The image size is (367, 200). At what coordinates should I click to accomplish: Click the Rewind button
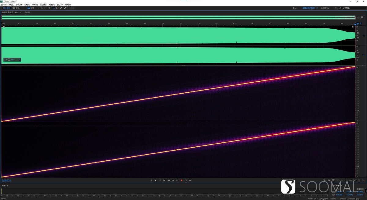click(x=169, y=180)
